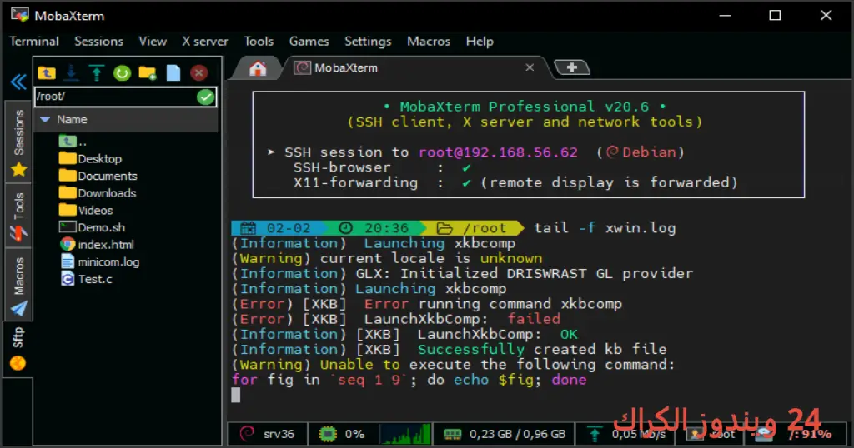This screenshot has width=854, height=448.
Task: Sort files by Name column header
Action: coord(127,120)
